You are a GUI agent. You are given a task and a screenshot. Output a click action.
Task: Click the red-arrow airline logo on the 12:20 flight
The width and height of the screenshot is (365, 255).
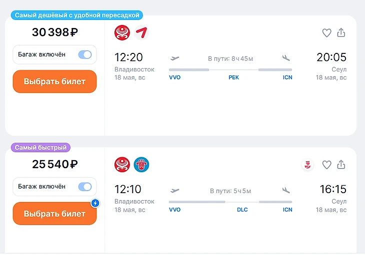point(141,33)
